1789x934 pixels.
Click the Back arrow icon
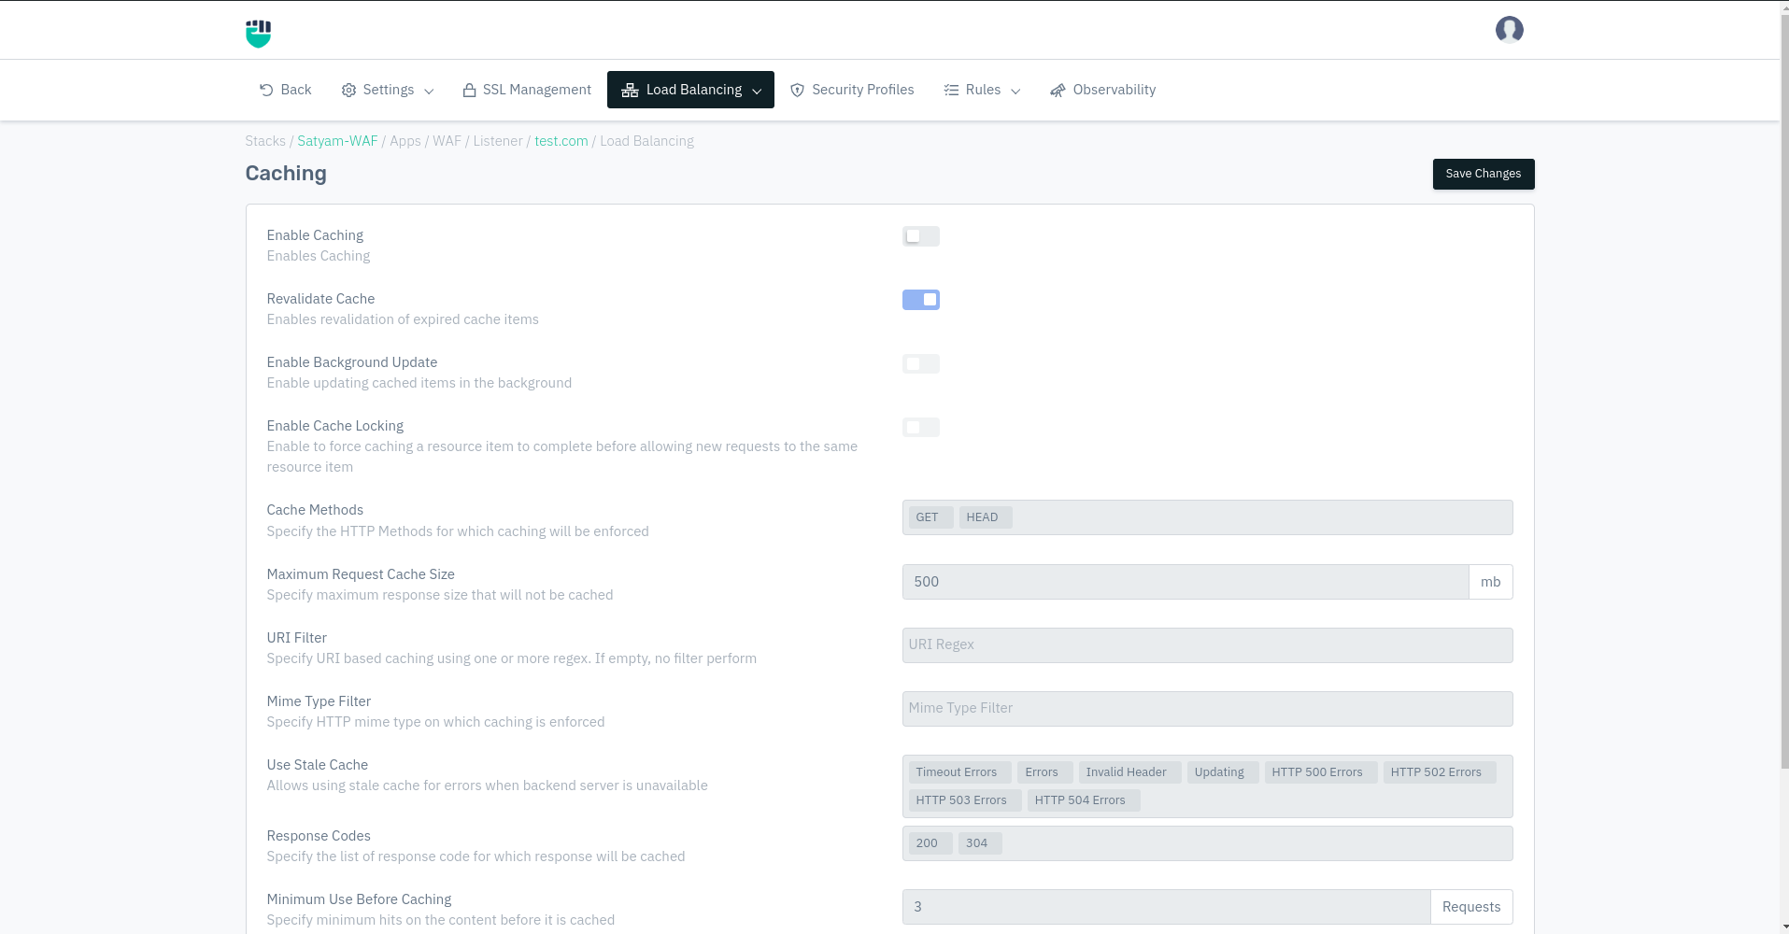[x=266, y=90]
